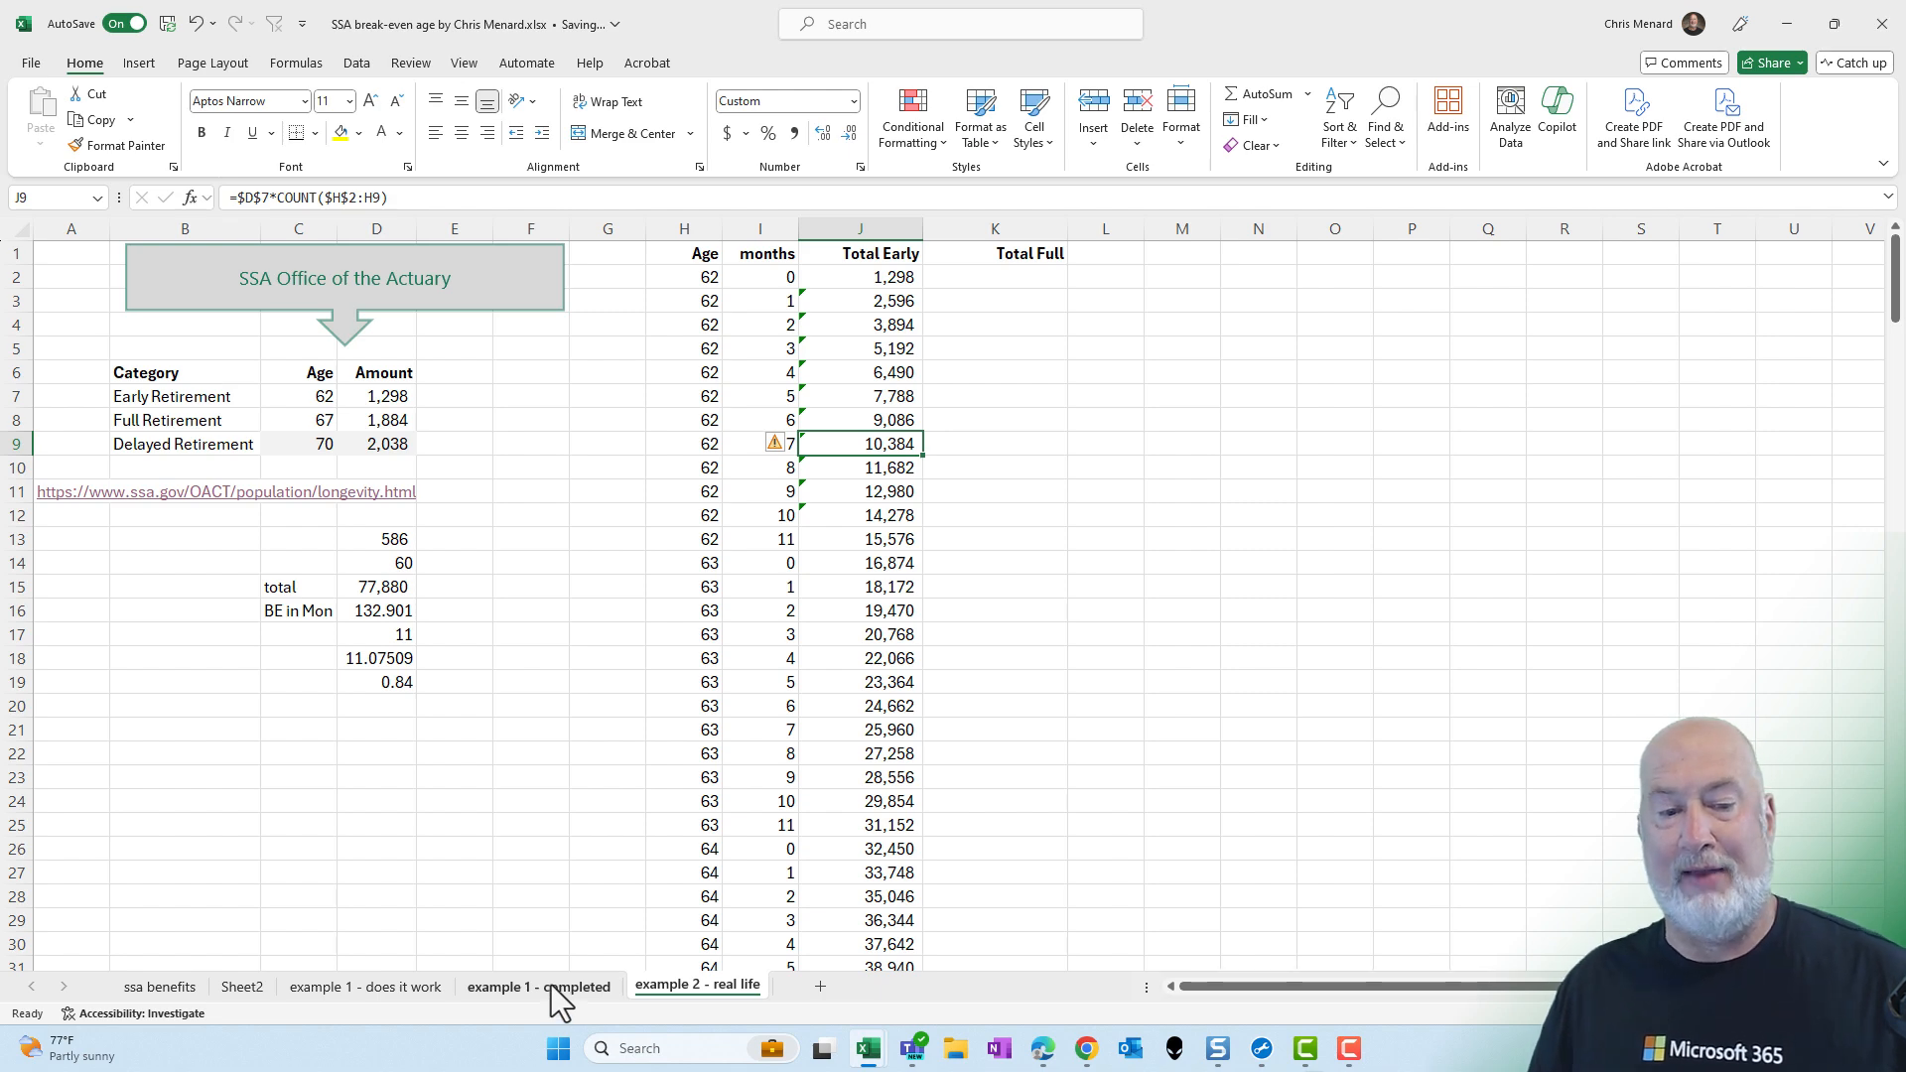Open the Formulas ribbon tab
This screenshot has height=1072, width=1906.
[x=296, y=63]
